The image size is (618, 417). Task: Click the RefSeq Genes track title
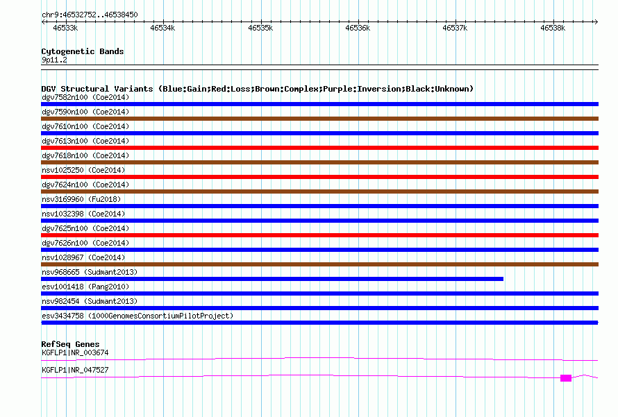pyautogui.click(x=70, y=344)
